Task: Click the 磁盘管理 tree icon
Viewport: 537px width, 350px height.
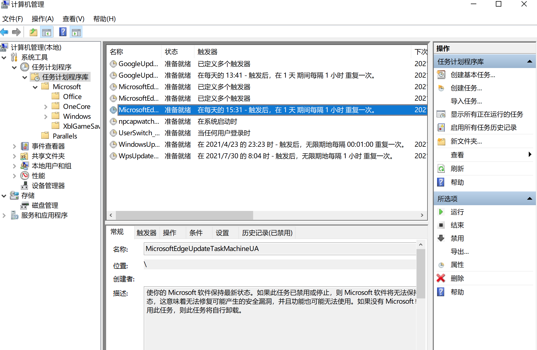Action: [25, 205]
